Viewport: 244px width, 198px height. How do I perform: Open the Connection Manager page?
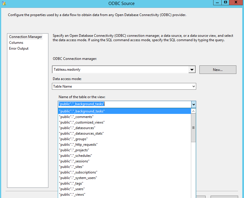point(26,37)
